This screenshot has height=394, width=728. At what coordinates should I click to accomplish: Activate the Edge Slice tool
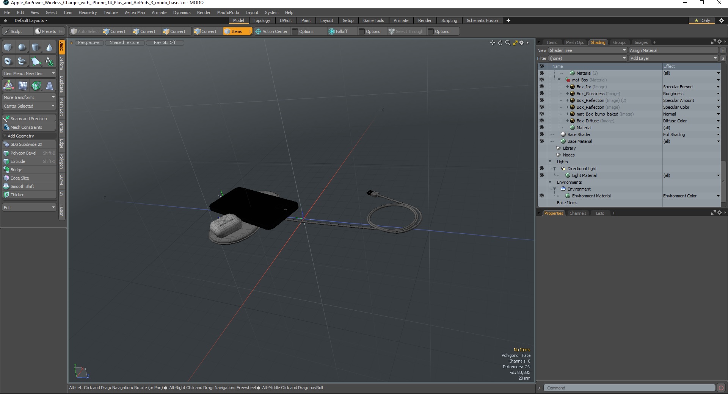[29, 178]
